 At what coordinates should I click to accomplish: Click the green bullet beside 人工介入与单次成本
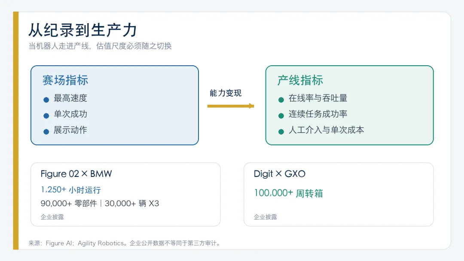pos(281,132)
